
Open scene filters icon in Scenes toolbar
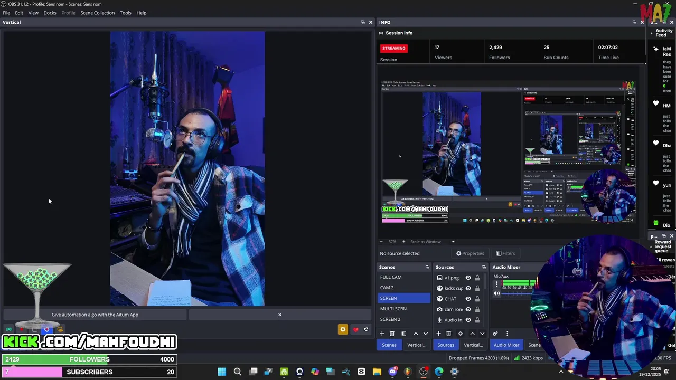tap(403, 334)
